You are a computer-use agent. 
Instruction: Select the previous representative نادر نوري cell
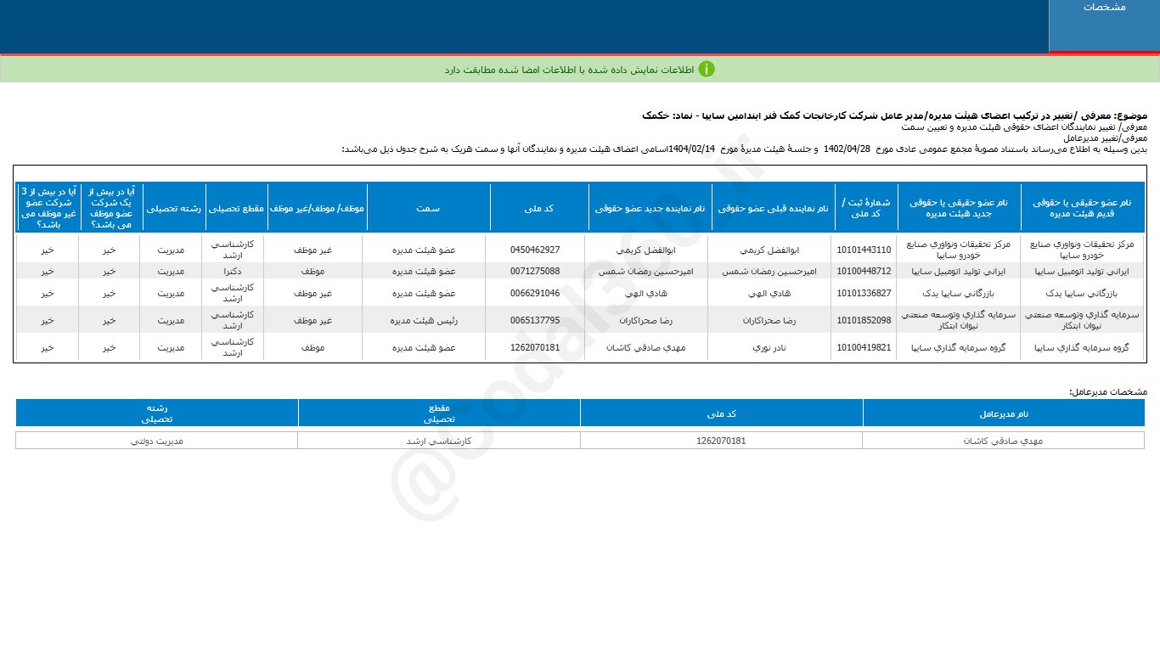coord(771,348)
